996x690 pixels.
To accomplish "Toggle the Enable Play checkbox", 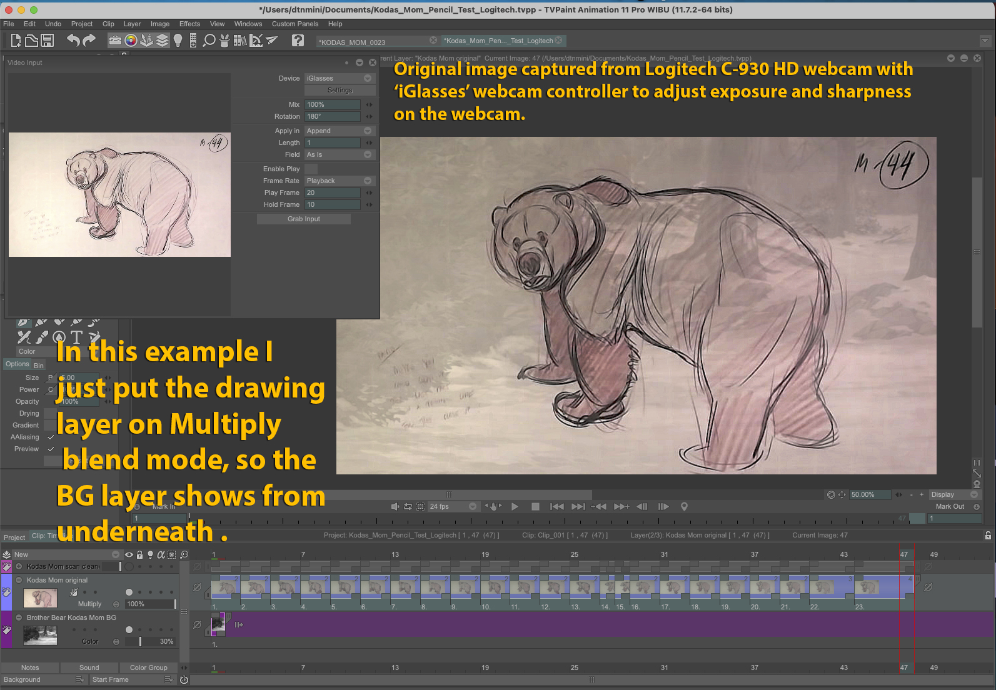I will pyautogui.click(x=311, y=169).
